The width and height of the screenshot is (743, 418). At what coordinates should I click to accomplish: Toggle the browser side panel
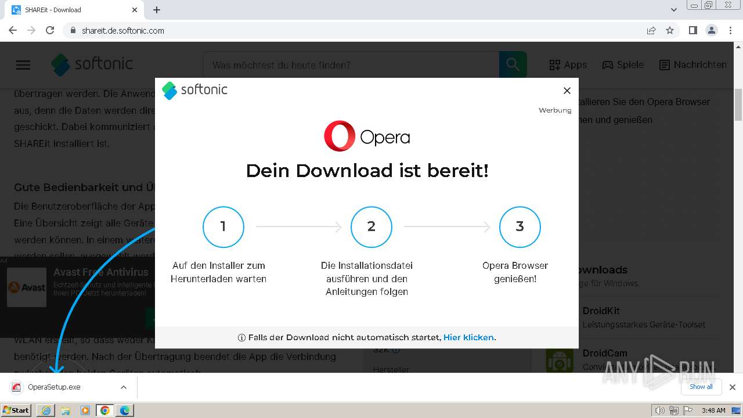coord(692,30)
